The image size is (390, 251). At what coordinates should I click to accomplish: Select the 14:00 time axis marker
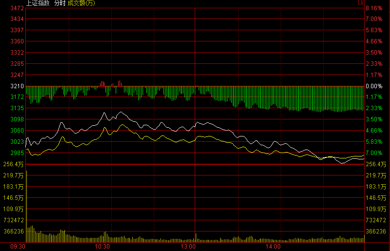(x=273, y=247)
